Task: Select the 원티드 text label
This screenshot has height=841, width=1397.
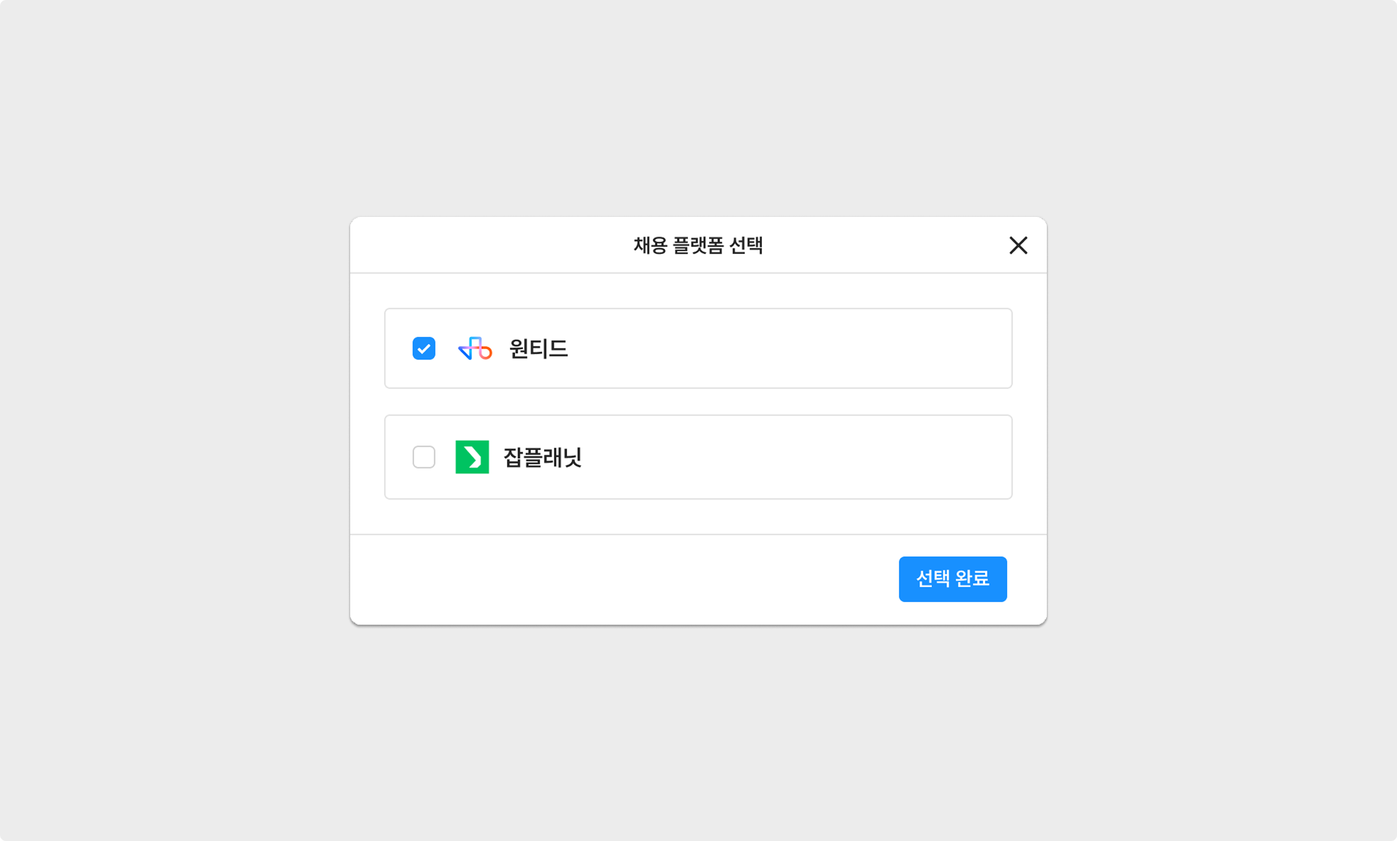Action: coord(538,349)
